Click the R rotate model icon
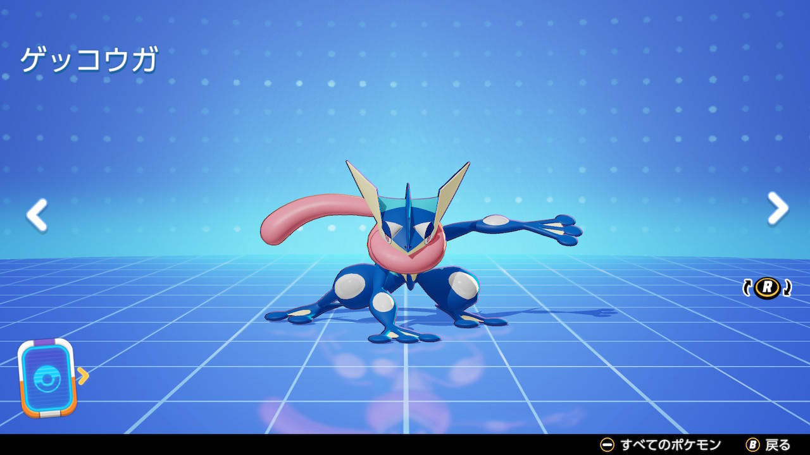Screen dimensions: 810x455 pos(767,288)
